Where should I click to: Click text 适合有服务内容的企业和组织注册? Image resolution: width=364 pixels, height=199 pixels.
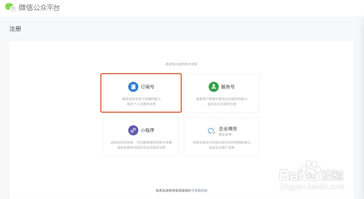(x=141, y=147)
